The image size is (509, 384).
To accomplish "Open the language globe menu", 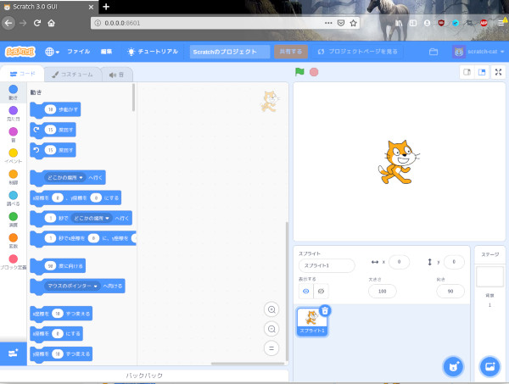I will [x=52, y=52].
